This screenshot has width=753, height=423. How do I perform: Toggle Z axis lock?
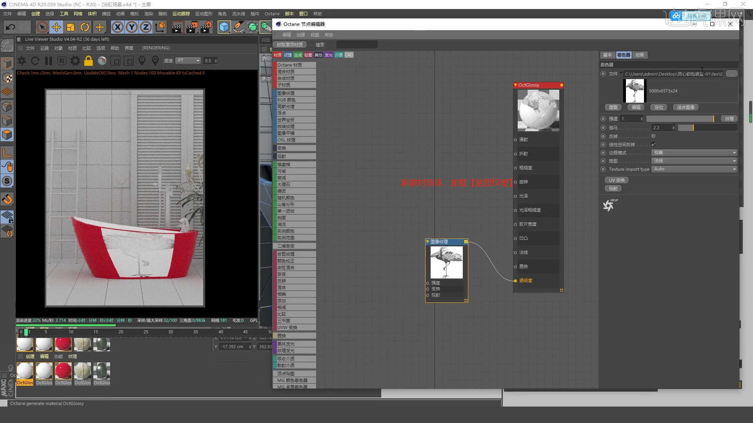(146, 27)
